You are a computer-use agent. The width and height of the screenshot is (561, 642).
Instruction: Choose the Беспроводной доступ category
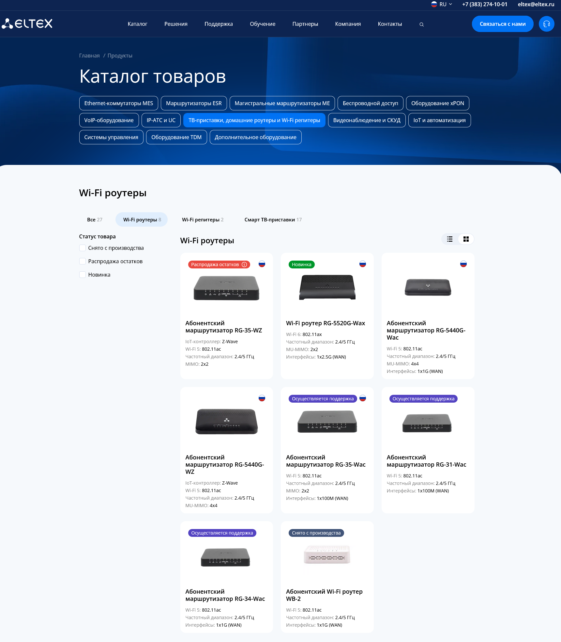(x=371, y=103)
